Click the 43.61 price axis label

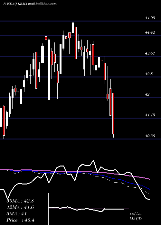[150, 53]
